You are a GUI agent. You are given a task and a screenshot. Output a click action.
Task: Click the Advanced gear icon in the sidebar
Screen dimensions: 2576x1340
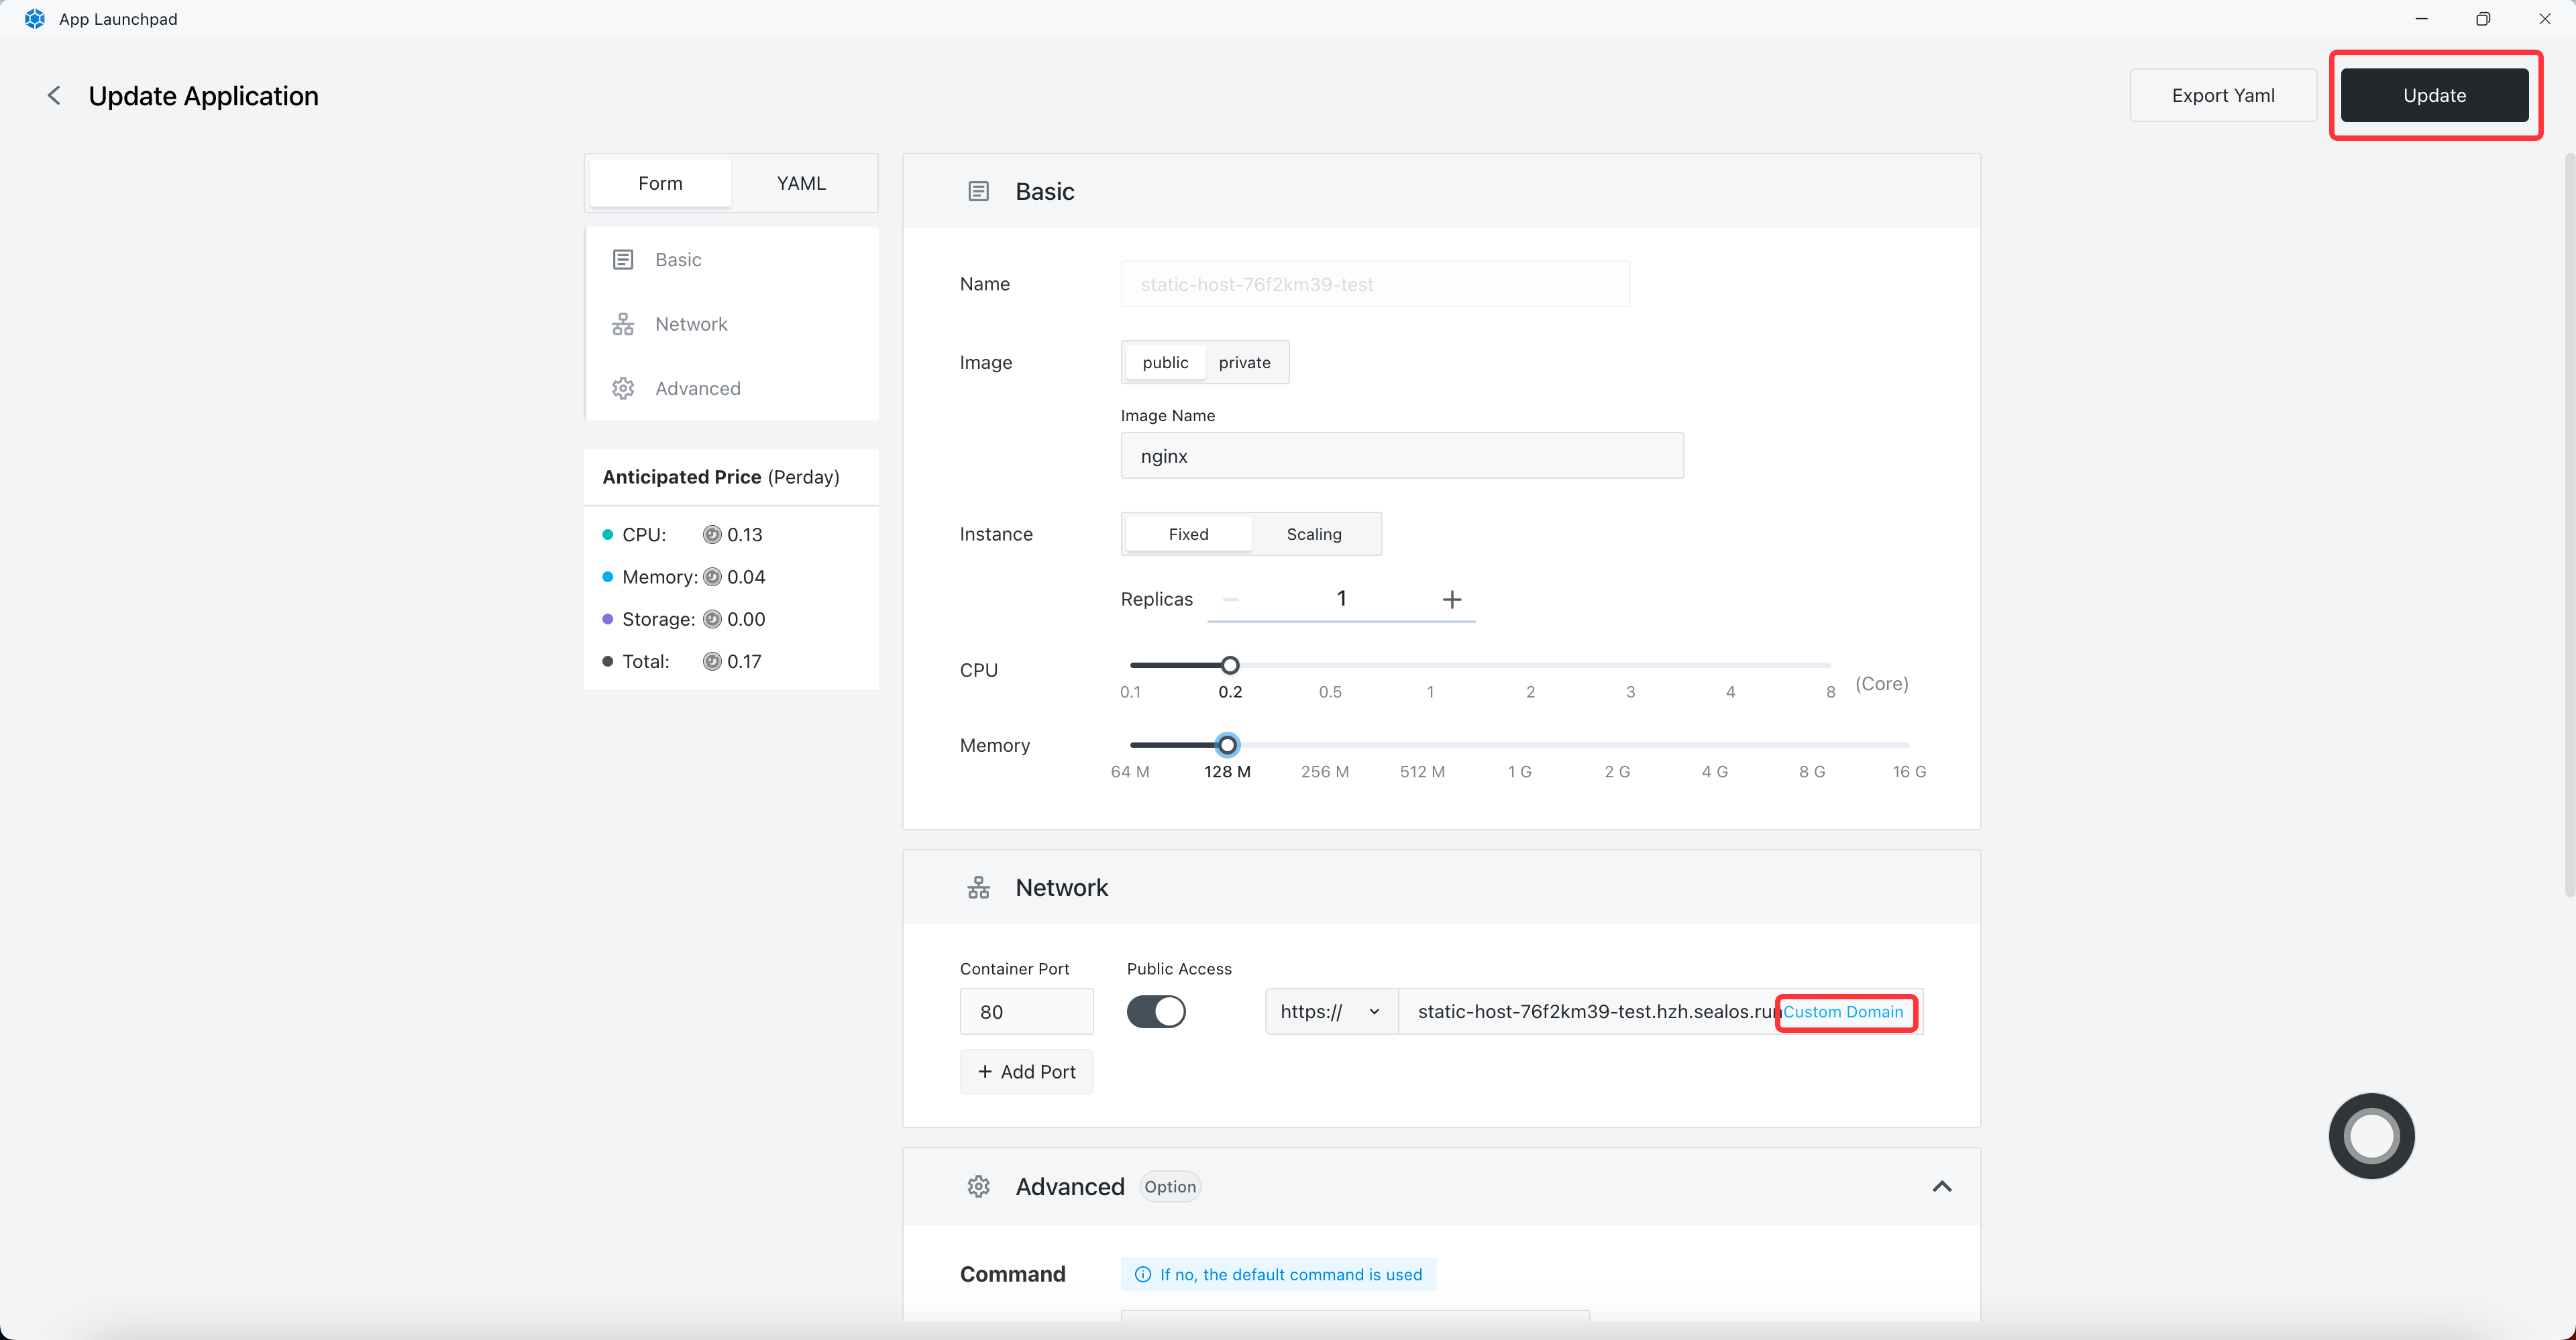623,388
